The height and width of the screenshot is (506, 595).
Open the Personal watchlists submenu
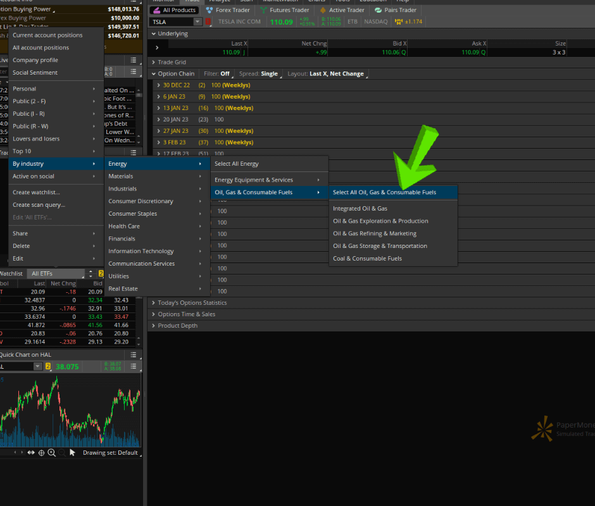[56, 89]
